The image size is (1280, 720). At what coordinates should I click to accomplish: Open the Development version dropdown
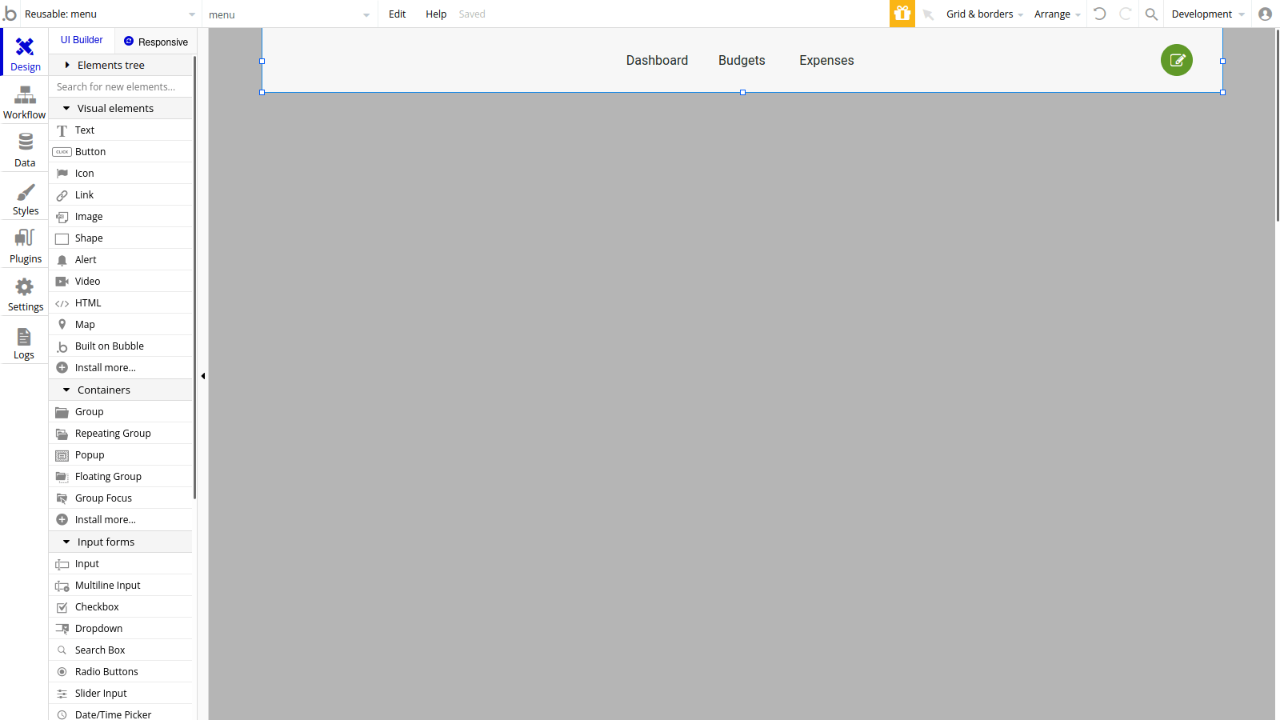coord(1208,14)
